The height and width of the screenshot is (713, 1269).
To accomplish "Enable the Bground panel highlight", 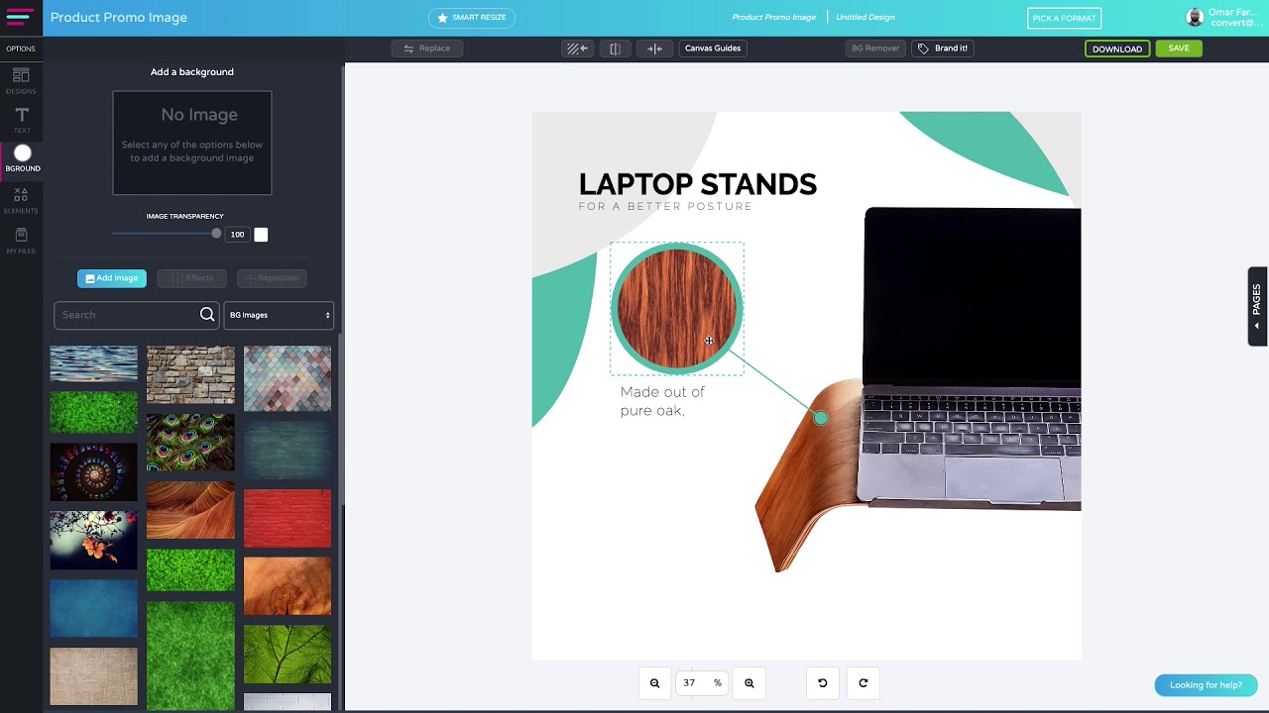I will tap(22, 154).
